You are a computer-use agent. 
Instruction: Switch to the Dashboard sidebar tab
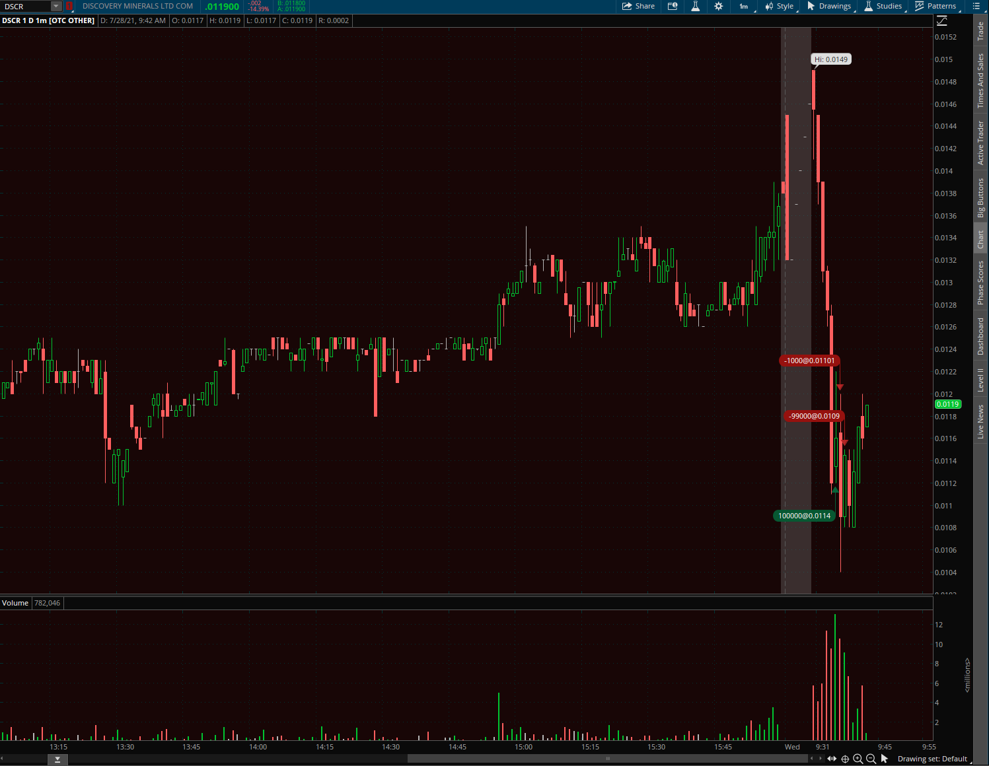(981, 336)
